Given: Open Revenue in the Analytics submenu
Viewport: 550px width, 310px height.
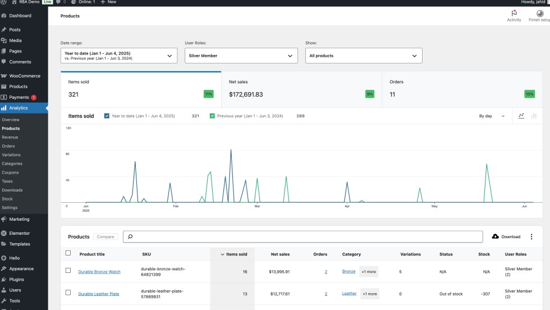Looking at the screenshot, I should [10, 137].
